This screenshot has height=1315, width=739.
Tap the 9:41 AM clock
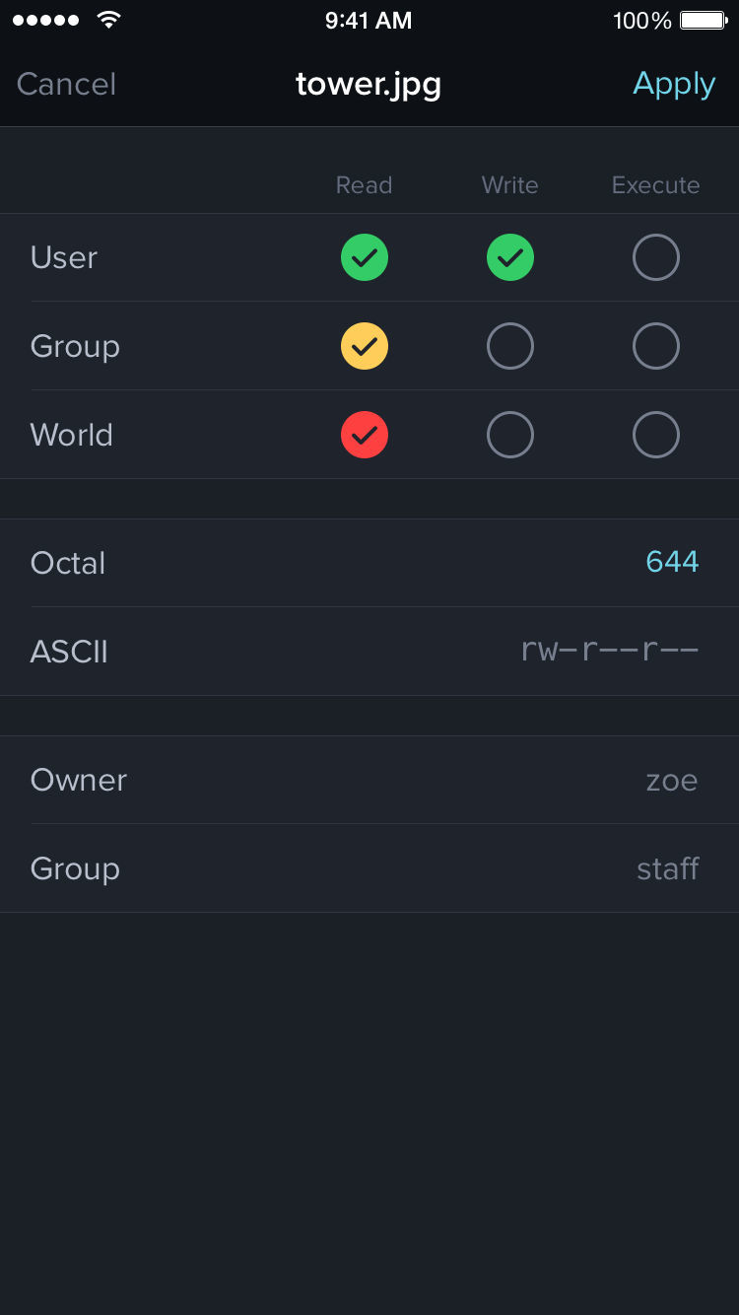369,21
